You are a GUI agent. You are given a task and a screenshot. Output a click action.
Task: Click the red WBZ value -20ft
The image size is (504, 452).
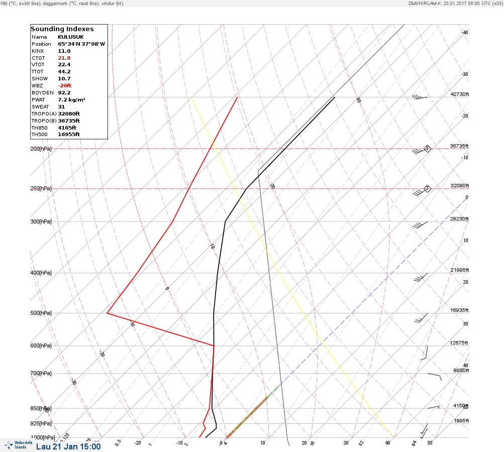pyautogui.click(x=65, y=86)
